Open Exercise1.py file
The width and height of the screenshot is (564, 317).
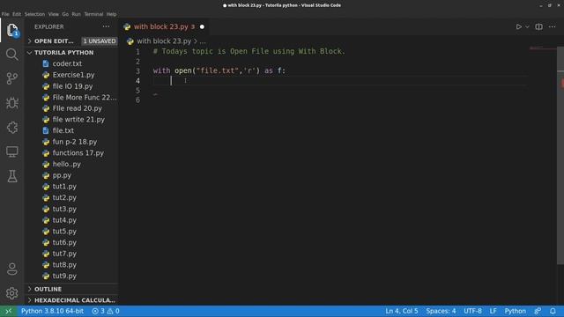pyautogui.click(x=73, y=75)
